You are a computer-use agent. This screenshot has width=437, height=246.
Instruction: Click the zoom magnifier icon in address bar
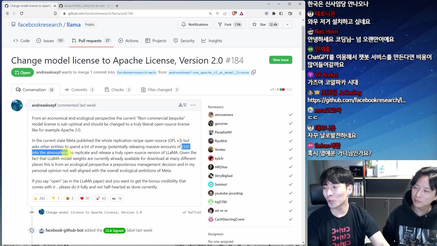[218, 14]
